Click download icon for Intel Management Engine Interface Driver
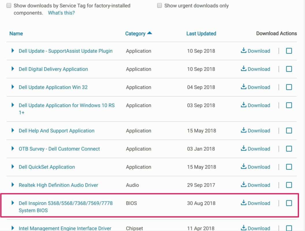The width and height of the screenshot is (305, 231). [x=243, y=228]
